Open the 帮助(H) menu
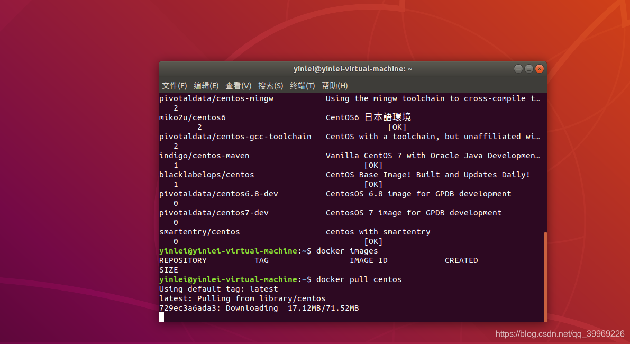Image resolution: width=630 pixels, height=344 pixels. pos(335,86)
